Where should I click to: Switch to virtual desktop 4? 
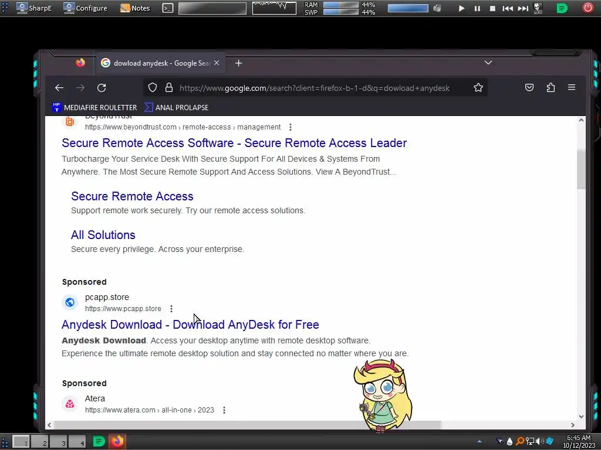click(77, 442)
